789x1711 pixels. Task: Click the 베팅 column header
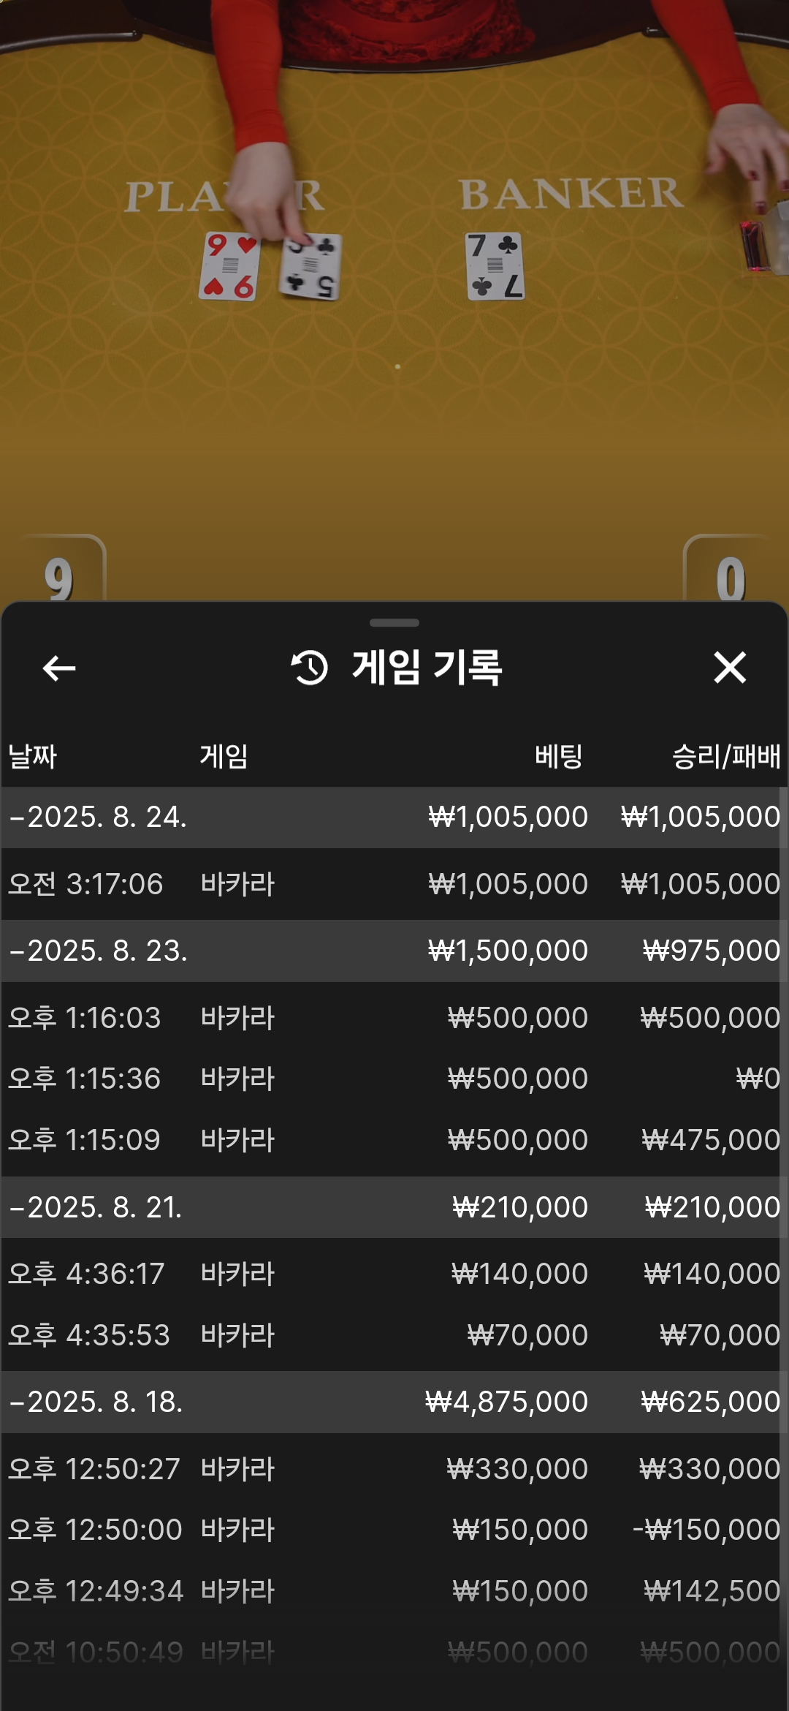pos(559,756)
